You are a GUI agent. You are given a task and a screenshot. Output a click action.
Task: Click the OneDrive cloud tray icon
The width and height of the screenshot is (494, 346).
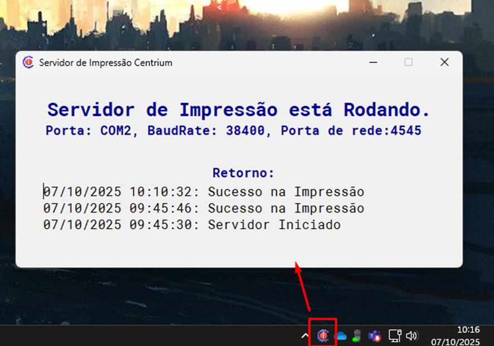[x=340, y=336]
